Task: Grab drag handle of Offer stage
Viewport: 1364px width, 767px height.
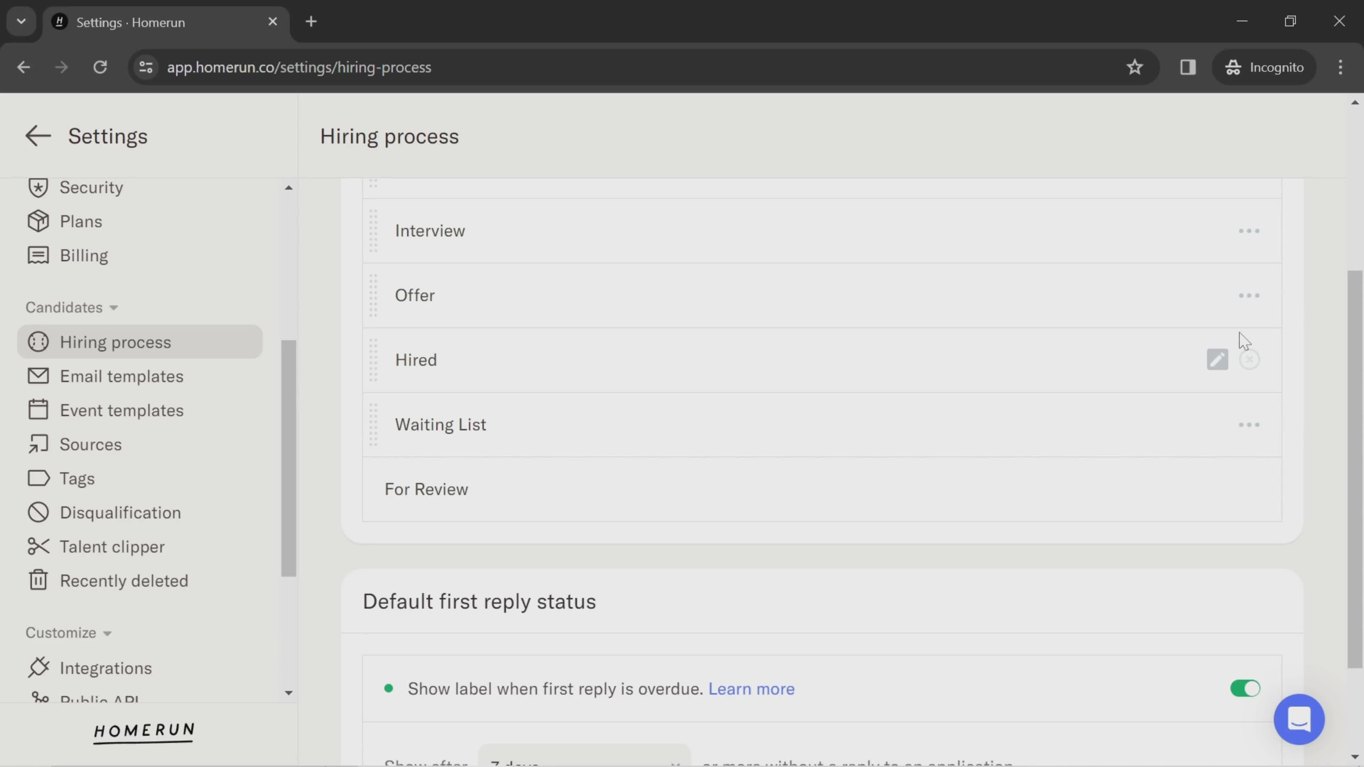Action: coord(373,295)
